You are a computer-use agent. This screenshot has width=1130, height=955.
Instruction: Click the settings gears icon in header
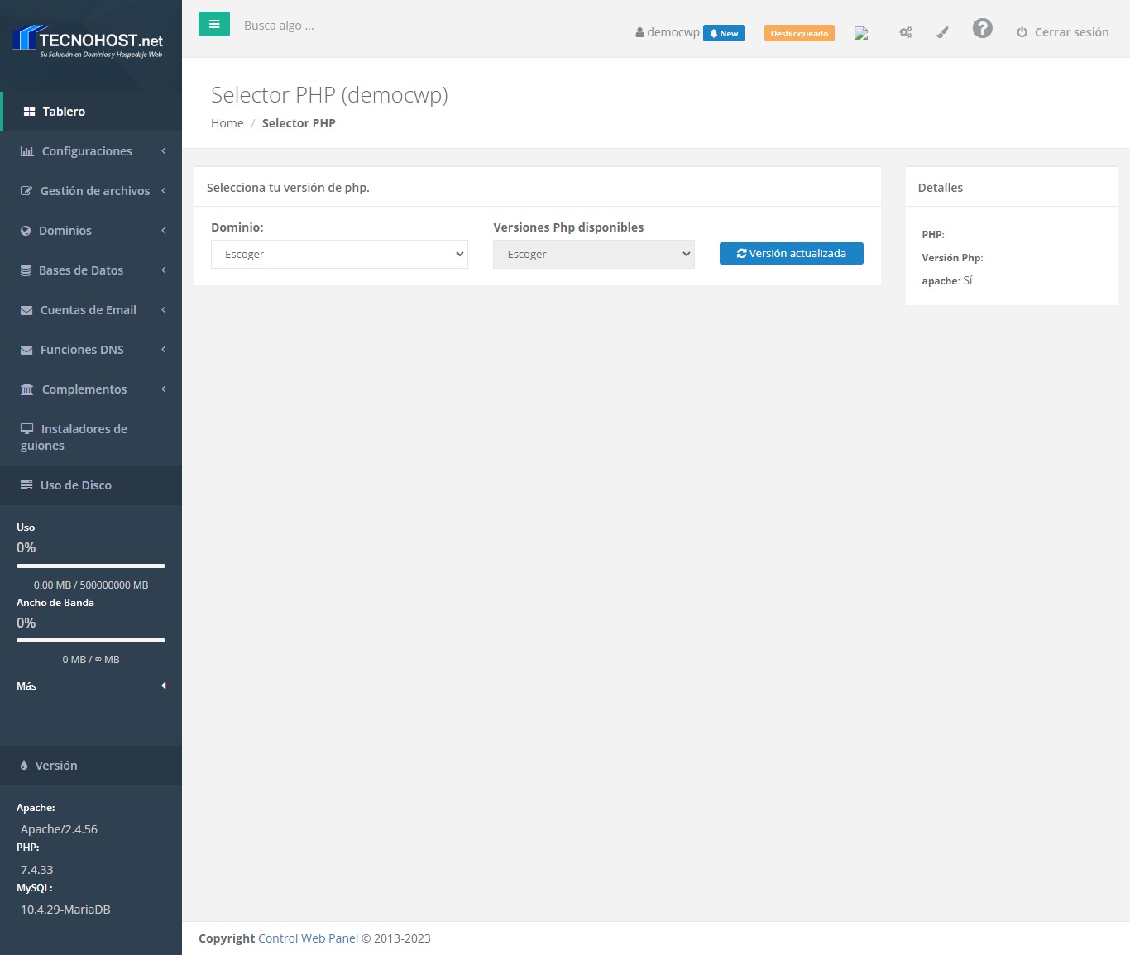pyautogui.click(x=906, y=32)
